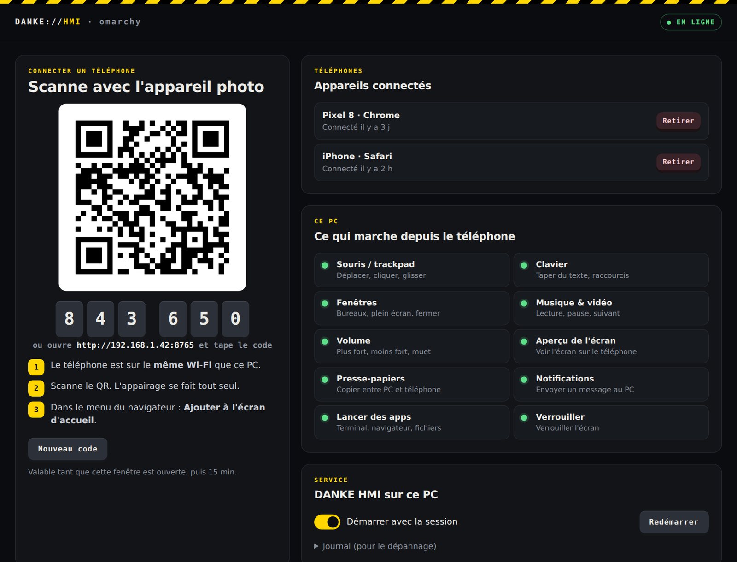Click "Envoyer un message au PC" text
Image resolution: width=737 pixels, height=562 pixels.
tap(585, 390)
